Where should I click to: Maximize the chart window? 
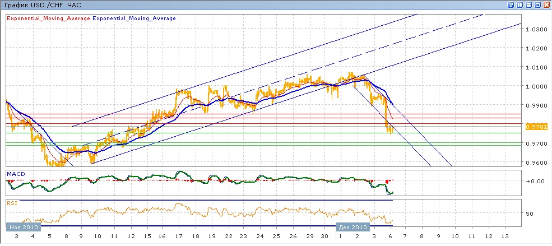click(x=537, y=4)
